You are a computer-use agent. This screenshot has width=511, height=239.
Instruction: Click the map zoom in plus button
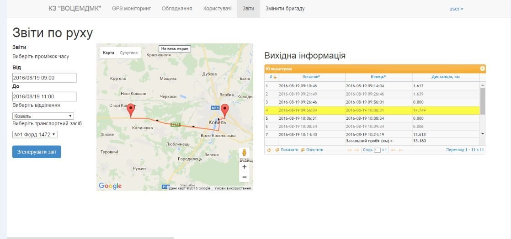[x=245, y=167]
